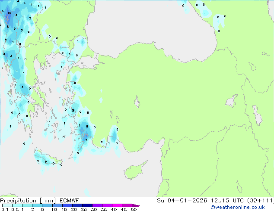This screenshot has height=211, width=274.
Task: Click the legend label '0.5'
Action: (15, 209)
